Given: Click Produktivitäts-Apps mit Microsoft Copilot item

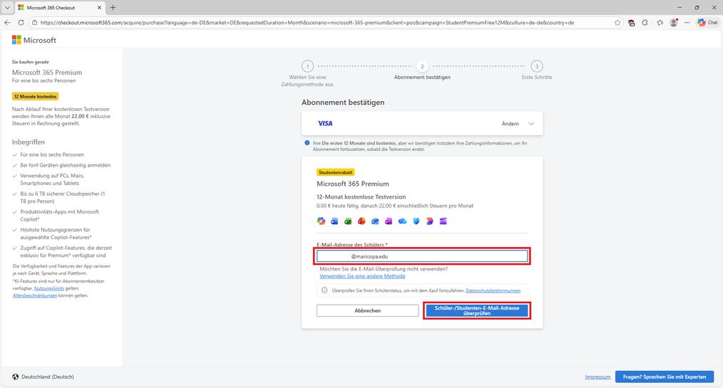Looking at the screenshot, I should [x=59, y=216].
